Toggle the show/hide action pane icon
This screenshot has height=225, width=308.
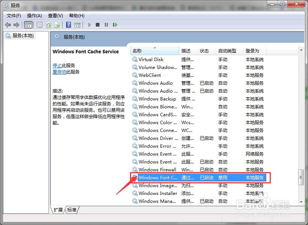[x=77, y=25]
